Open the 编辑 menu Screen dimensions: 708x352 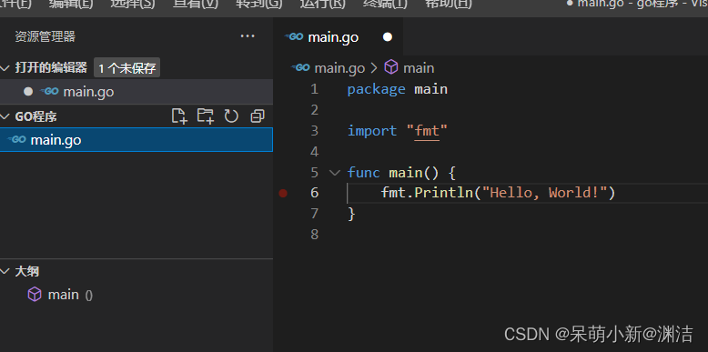(x=71, y=4)
